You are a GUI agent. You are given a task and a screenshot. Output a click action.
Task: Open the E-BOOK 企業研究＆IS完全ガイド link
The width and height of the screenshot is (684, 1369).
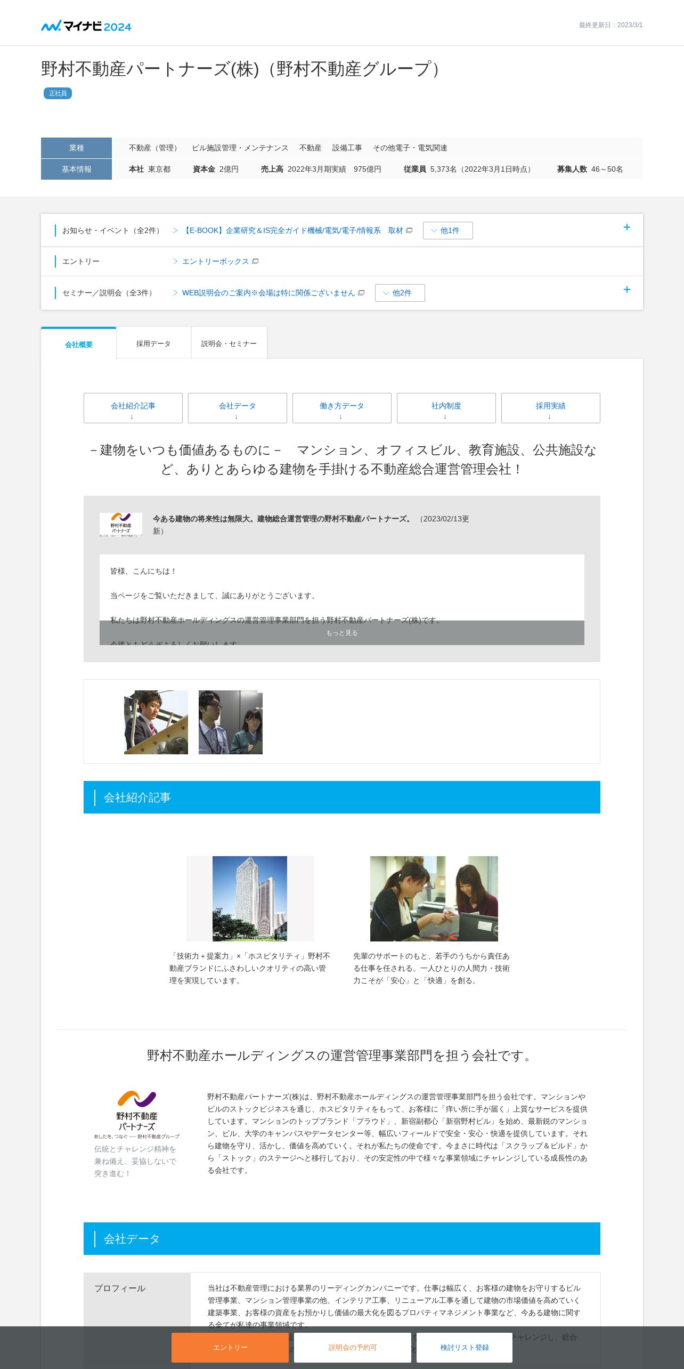click(x=292, y=230)
